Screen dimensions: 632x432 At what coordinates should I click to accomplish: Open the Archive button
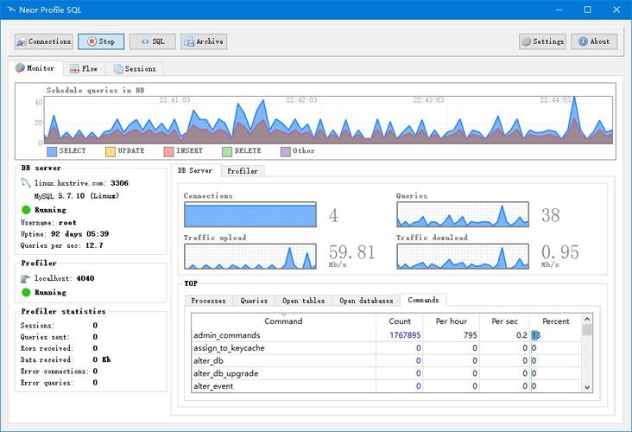204,41
